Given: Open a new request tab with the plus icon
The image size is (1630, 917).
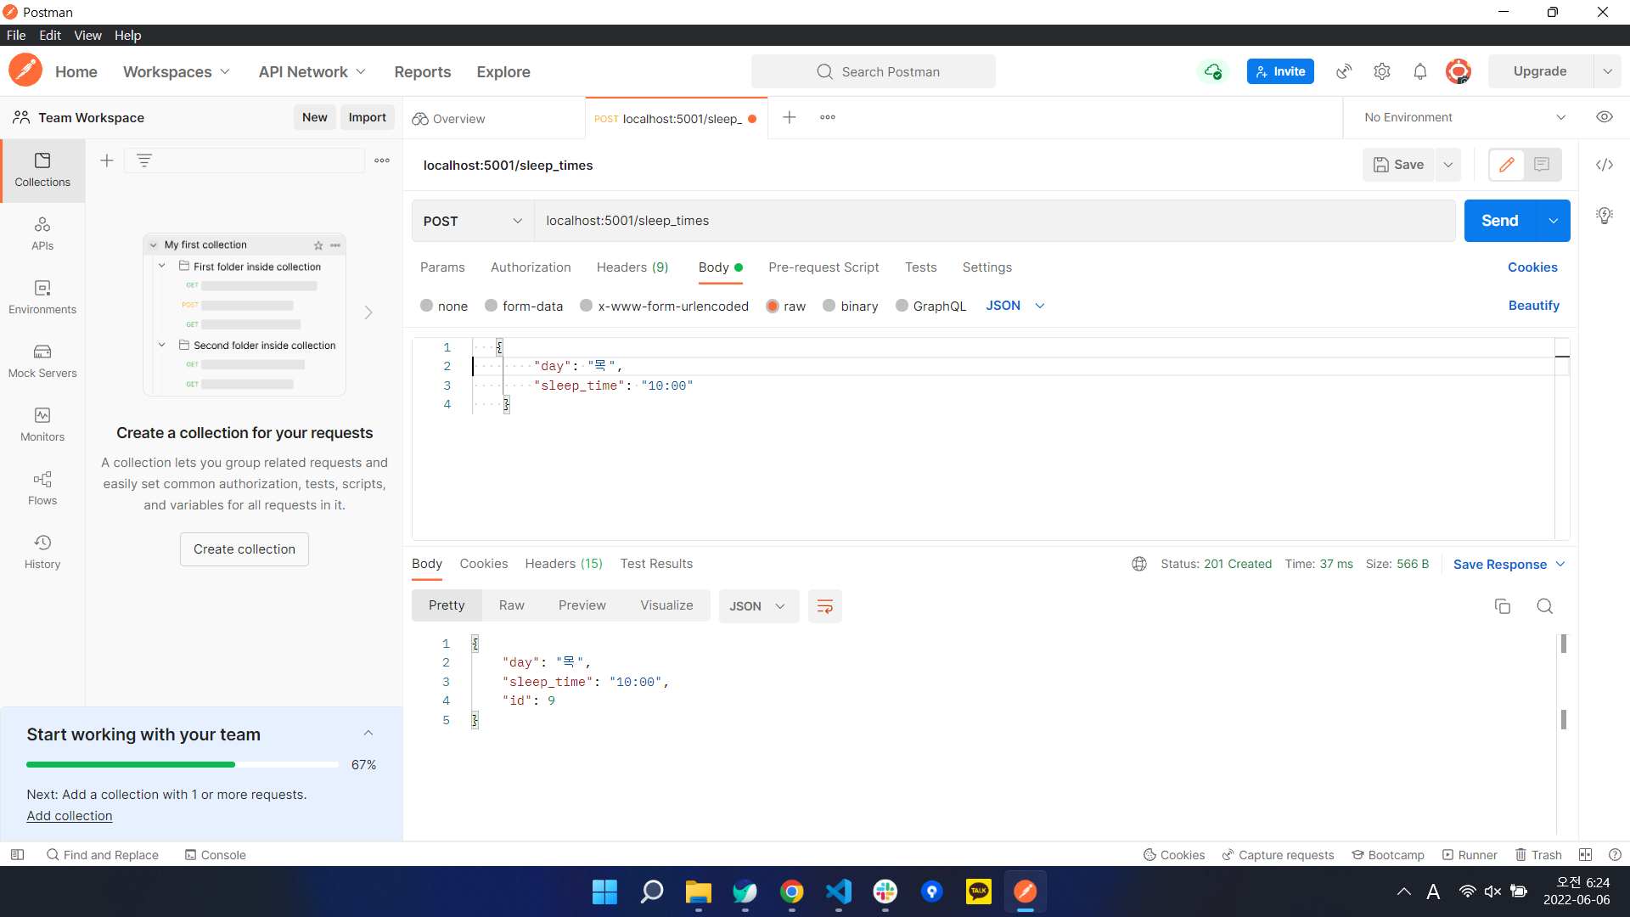Looking at the screenshot, I should coord(790,117).
